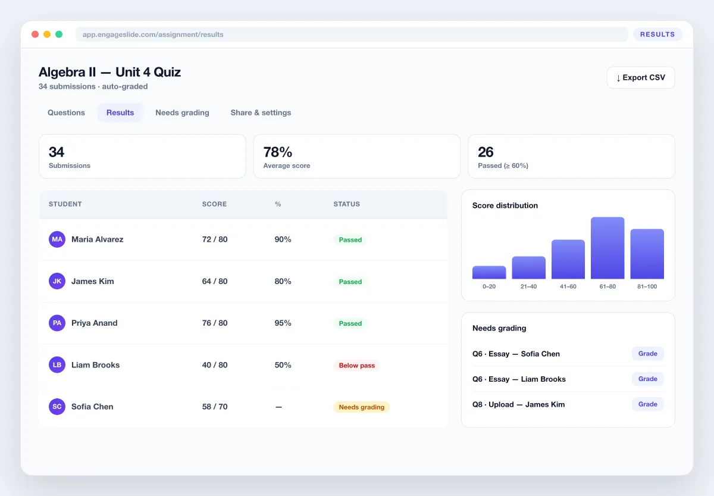The image size is (714, 496).
Task: Grade Sofia Chen's Q6 essay
Action: click(648, 354)
